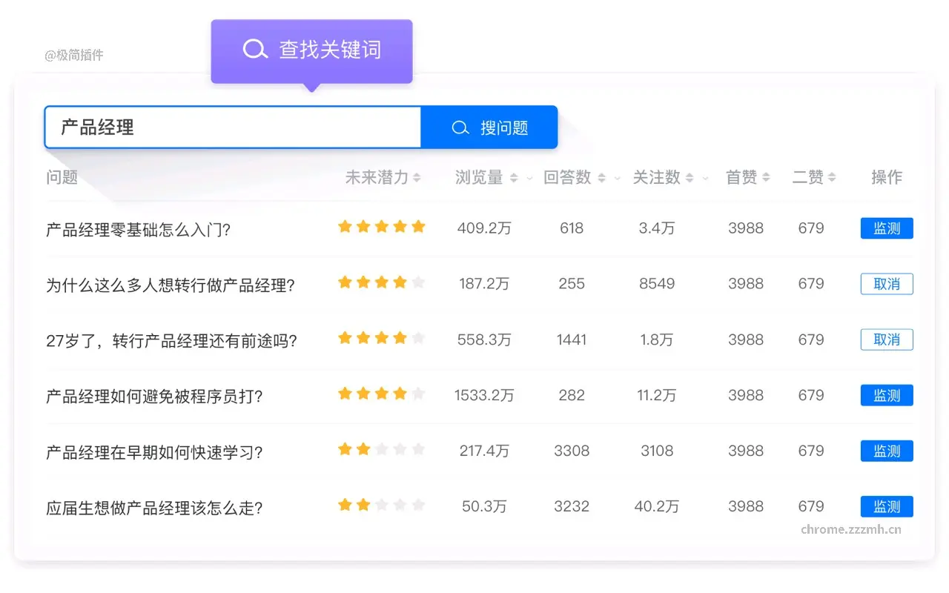Cancel monitoring for the 27岁转行 question
The height and width of the screenshot is (593, 949).
point(887,339)
